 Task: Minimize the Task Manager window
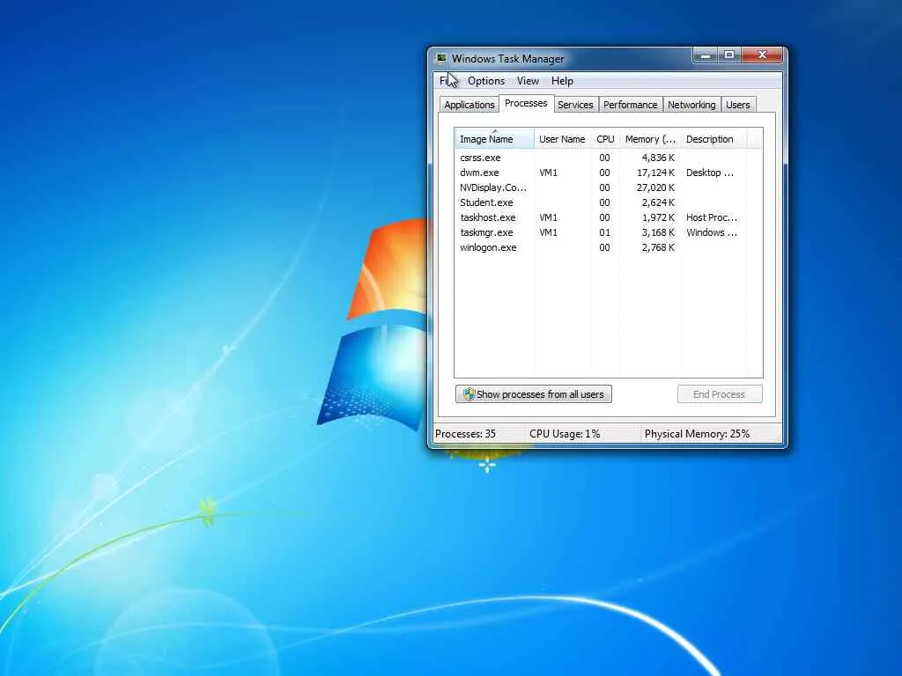tap(706, 55)
